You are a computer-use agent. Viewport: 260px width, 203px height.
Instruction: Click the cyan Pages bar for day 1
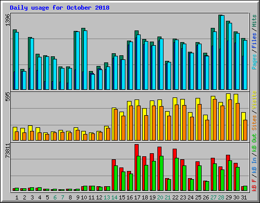[x=17, y=61]
